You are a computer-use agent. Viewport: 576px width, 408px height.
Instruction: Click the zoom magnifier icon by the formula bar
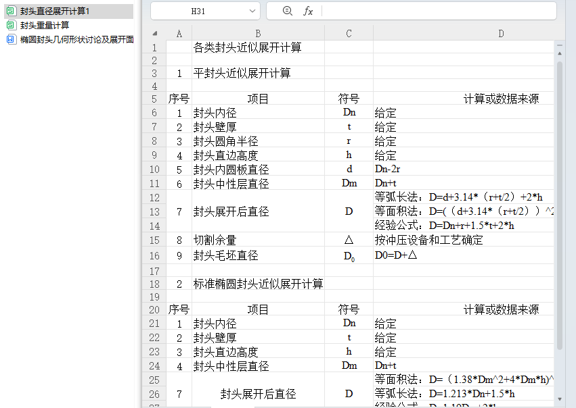tap(288, 11)
